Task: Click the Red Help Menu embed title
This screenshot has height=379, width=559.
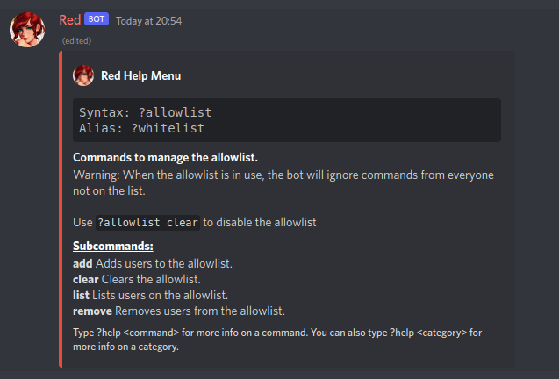Action: pyautogui.click(x=140, y=75)
